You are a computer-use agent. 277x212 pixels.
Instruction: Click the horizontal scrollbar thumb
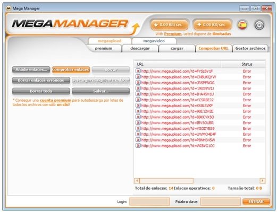[x=166, y=181]
